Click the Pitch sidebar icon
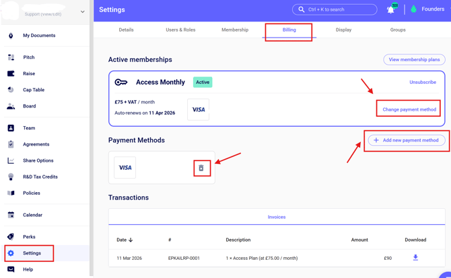The image size is (451, 278). [11, 57]
